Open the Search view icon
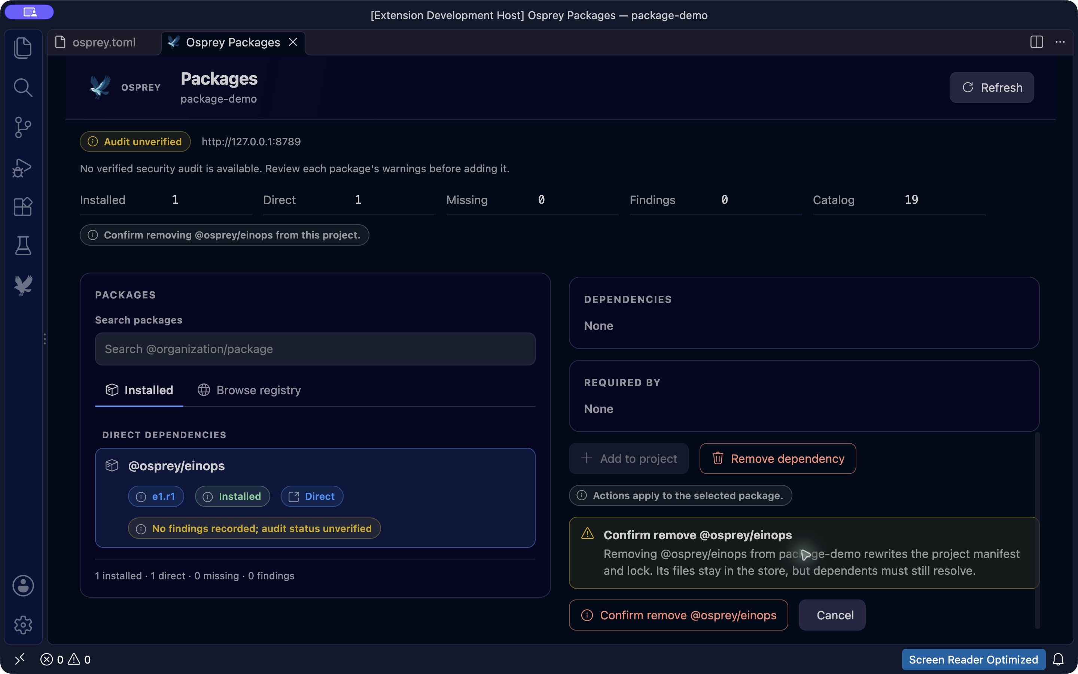The height and width of the screenshot is (674, 1078). 23,87
